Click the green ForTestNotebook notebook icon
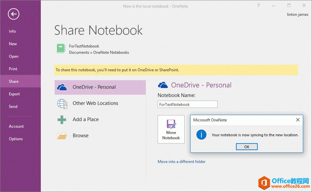This screenshot has width=312, height=192. click(61, 49)
